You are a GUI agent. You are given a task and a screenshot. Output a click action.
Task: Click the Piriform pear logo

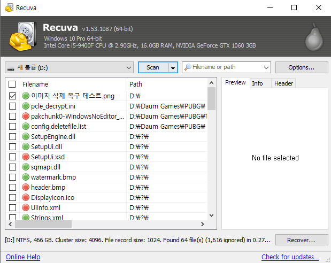pyautogui.click(x=314, y=37)
